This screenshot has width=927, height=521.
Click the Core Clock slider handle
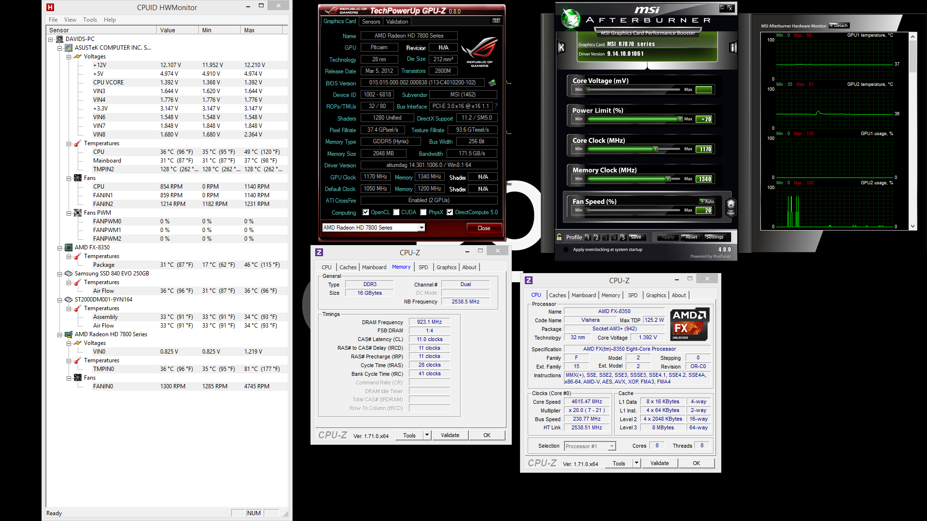coord(655,149)
